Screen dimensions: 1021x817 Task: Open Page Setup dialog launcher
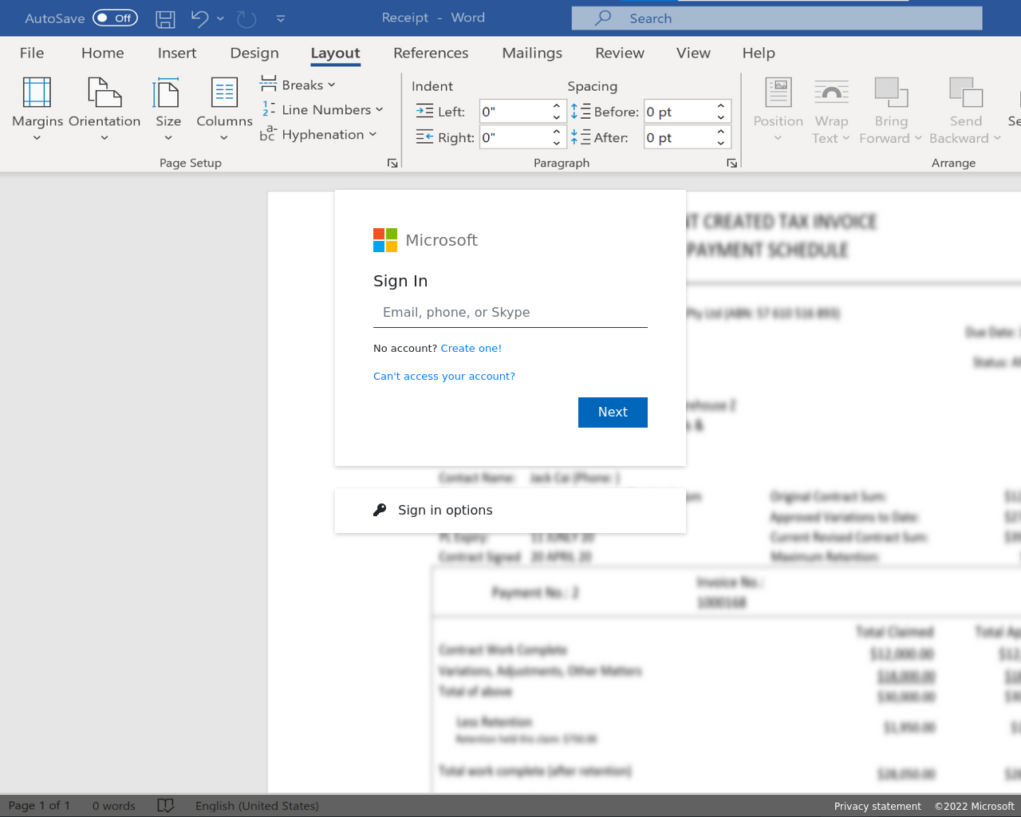coord(392,163)
